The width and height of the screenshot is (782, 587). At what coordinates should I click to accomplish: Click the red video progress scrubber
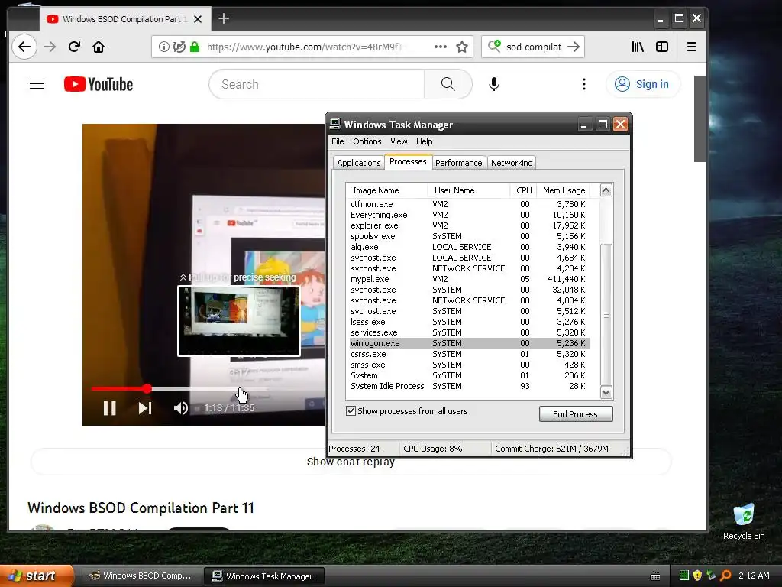click(147, 388)
